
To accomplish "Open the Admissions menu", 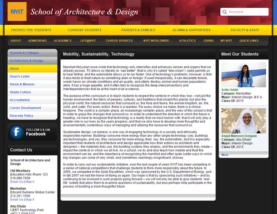I will tap(38, 41).
